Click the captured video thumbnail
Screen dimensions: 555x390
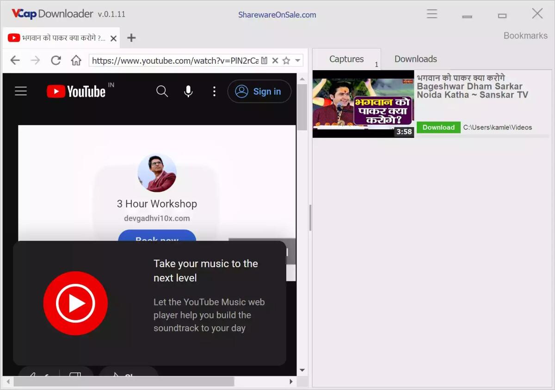coord(363,104)
